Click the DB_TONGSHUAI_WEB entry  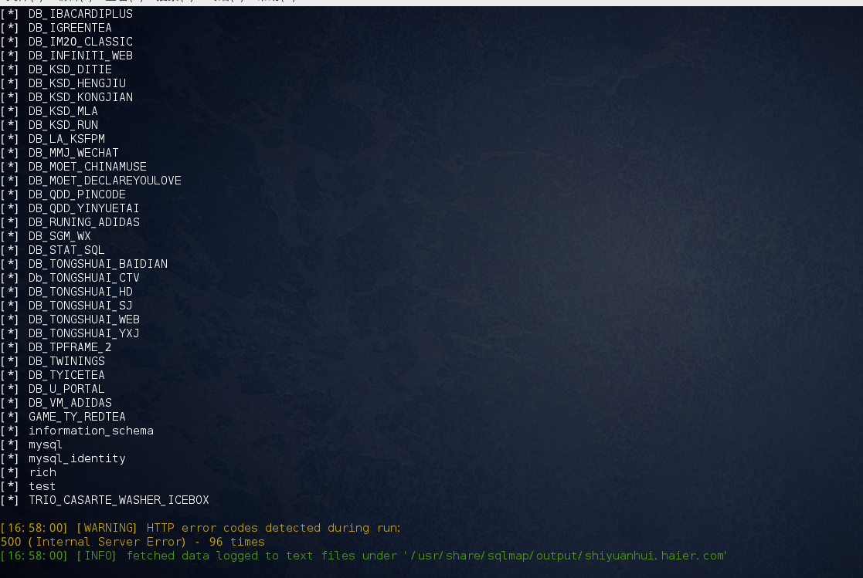(83, 319)
